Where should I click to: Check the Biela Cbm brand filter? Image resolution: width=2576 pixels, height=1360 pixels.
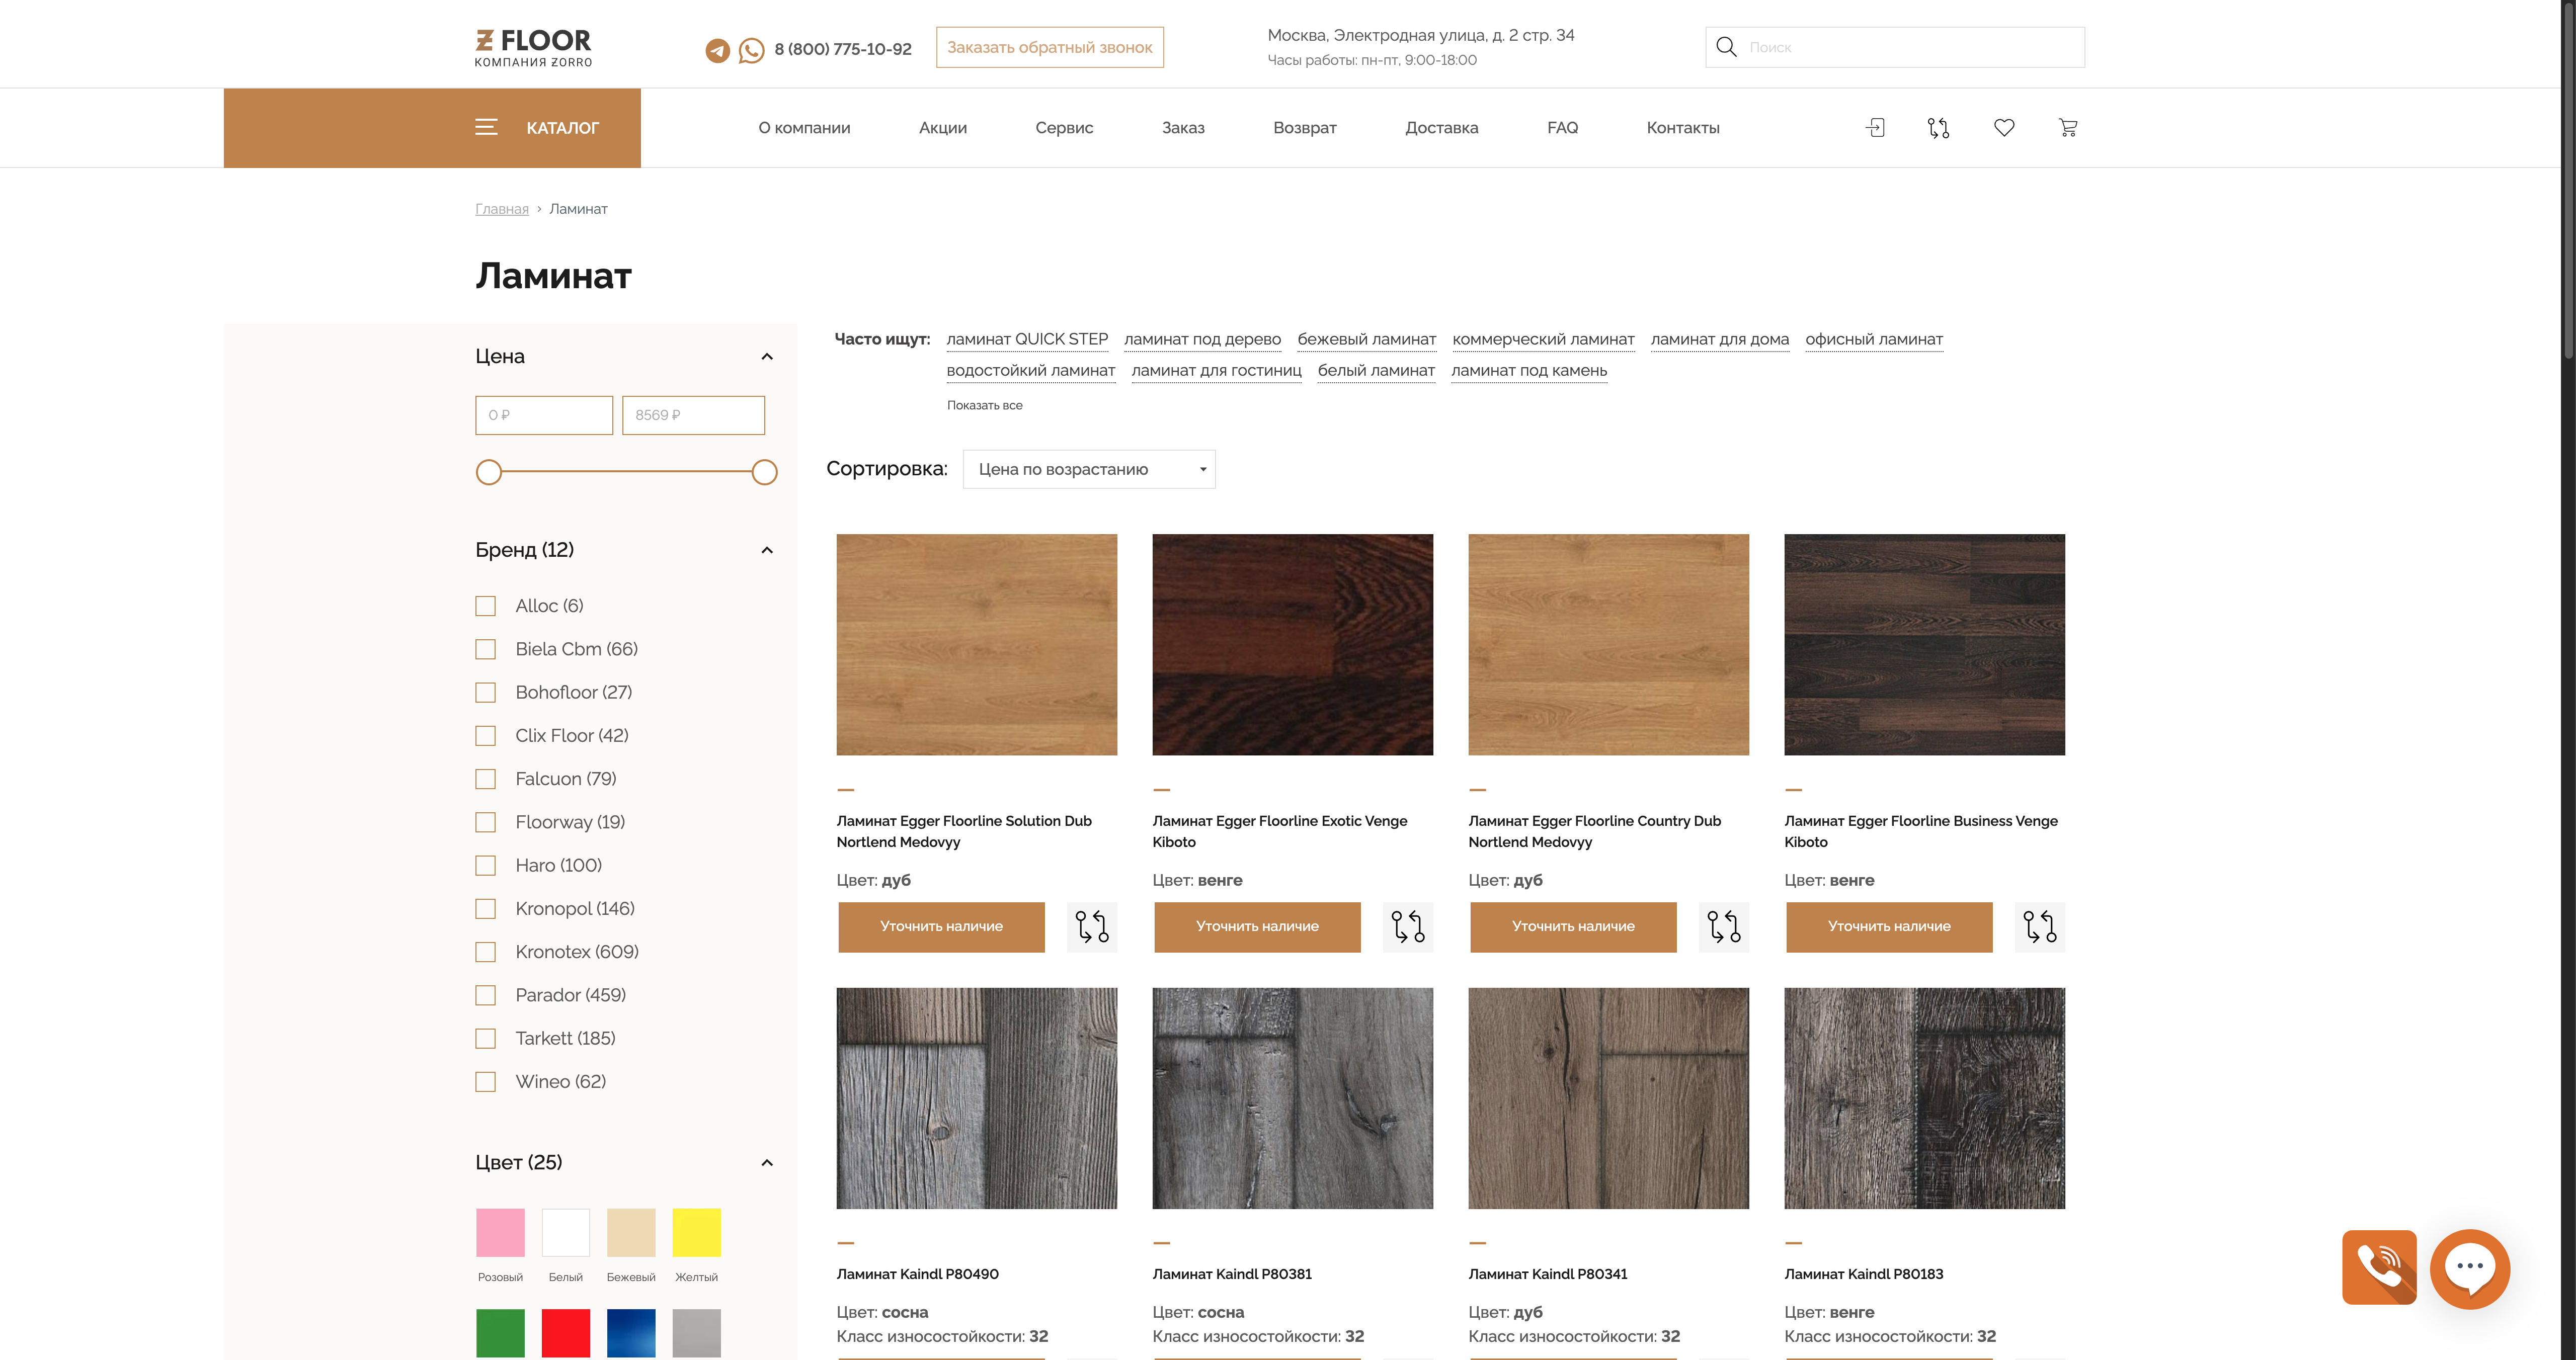click(x=486, y=649)
